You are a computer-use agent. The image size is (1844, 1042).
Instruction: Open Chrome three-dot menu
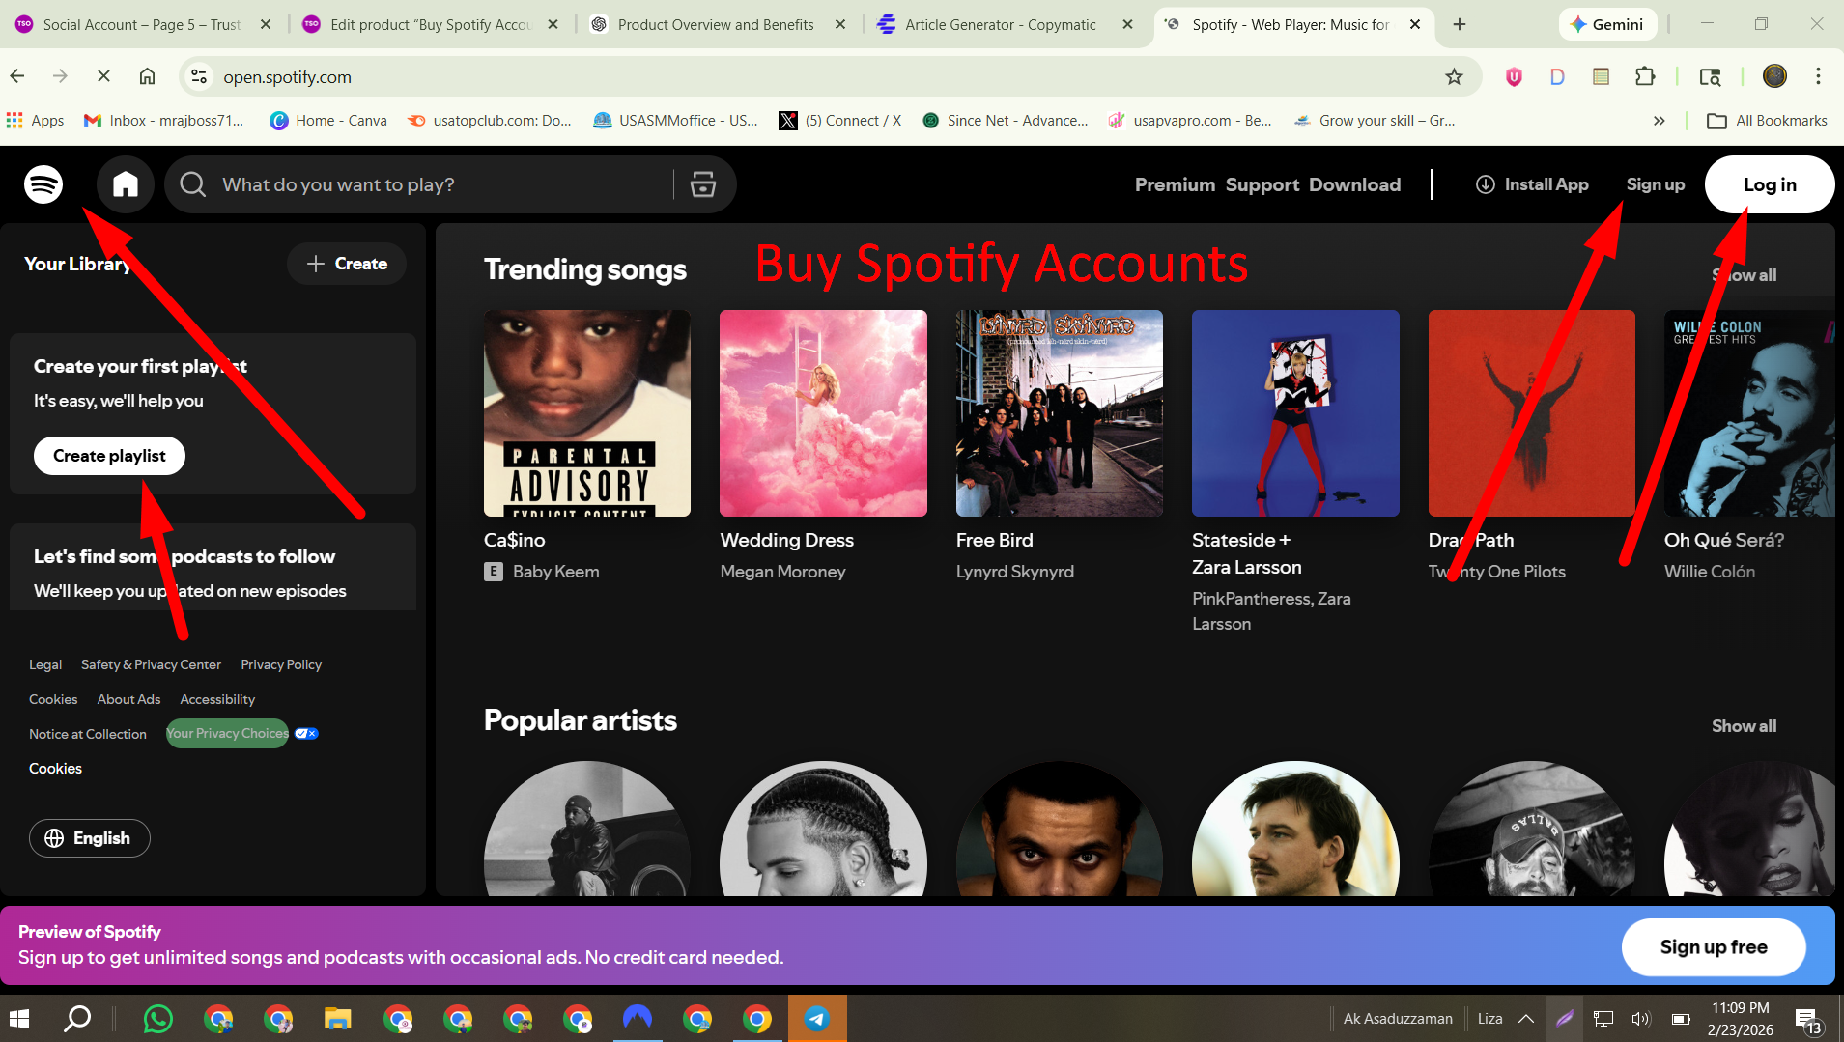coord(1818,76)
